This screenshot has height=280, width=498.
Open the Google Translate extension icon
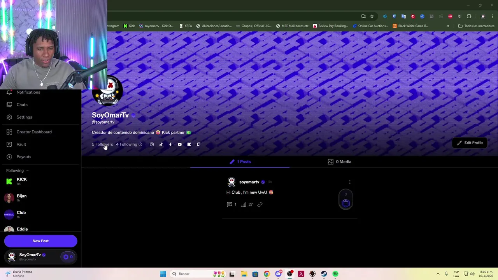click(x=403, y=16)
